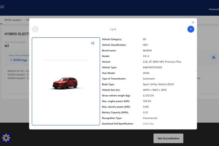Click model value 'CX-5'
The image size is (219, 146).
click(146, 56)
